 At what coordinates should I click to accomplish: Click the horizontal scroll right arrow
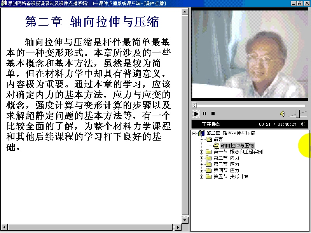pos(178,227)
